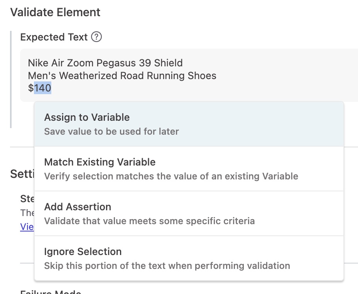Click the dollar sign before 140
This screenshot has width=358, height=294.
point(31,88)
